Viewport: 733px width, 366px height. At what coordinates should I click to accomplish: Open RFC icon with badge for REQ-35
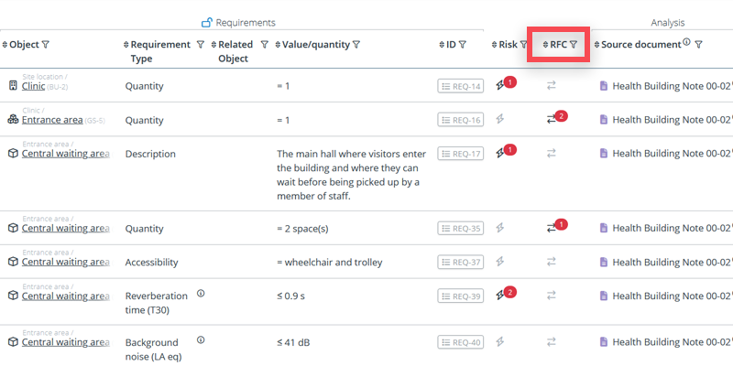click(x=552, y=228)
